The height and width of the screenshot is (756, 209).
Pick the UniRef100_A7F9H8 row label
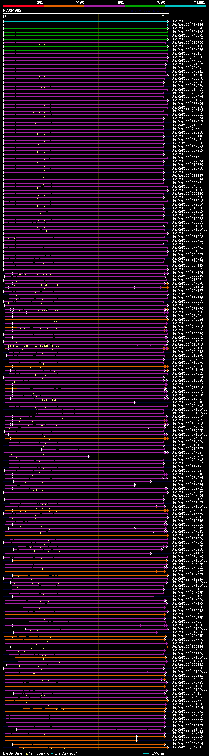[x=187, y=108]
